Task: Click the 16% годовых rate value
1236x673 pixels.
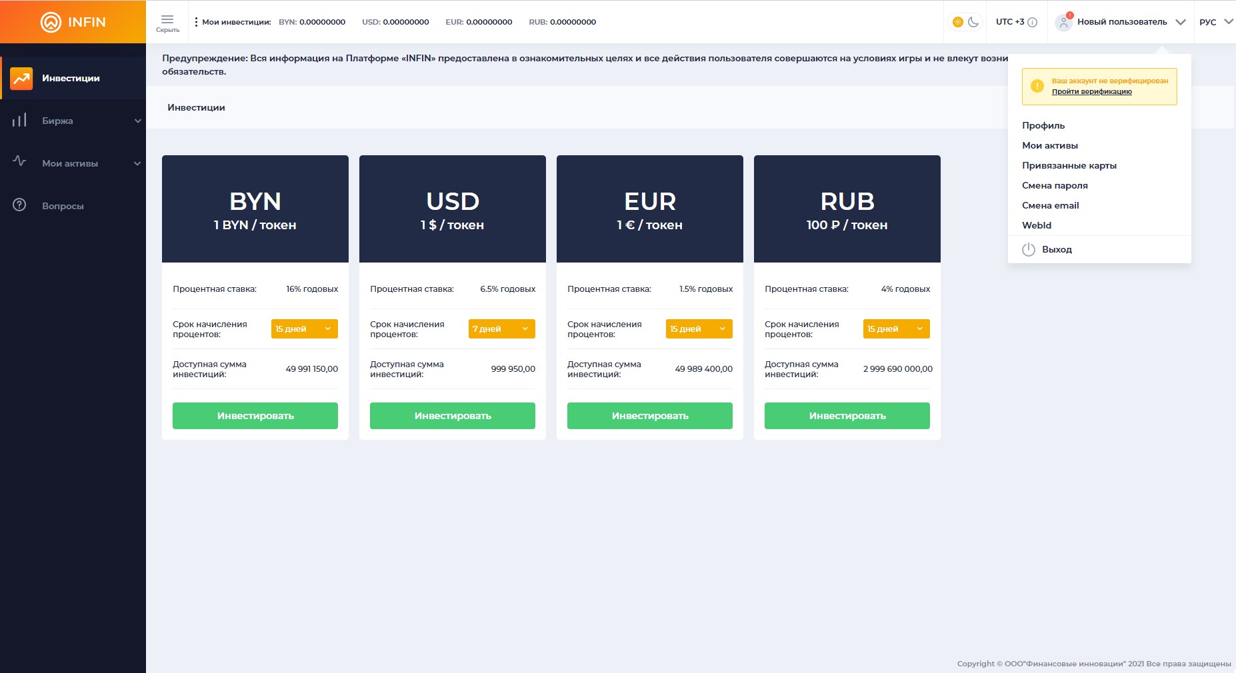Action: 312,289
